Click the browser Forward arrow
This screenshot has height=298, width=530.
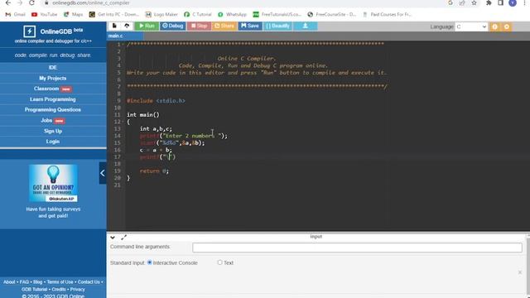(x=20, y=2)
